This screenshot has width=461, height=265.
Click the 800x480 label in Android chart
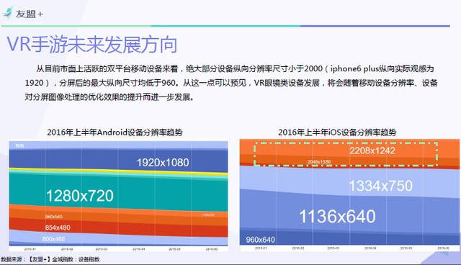pos(53,239)
